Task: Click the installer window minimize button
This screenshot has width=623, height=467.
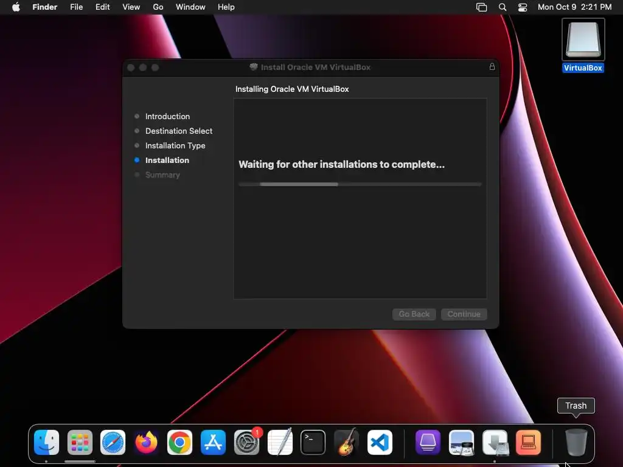Action: click(x=143, y=67)
